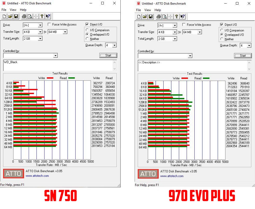
Task: Uncheck Direct I/O in 970 EVO Plus window
Action: pyautogui.click(x=222, y=24)
